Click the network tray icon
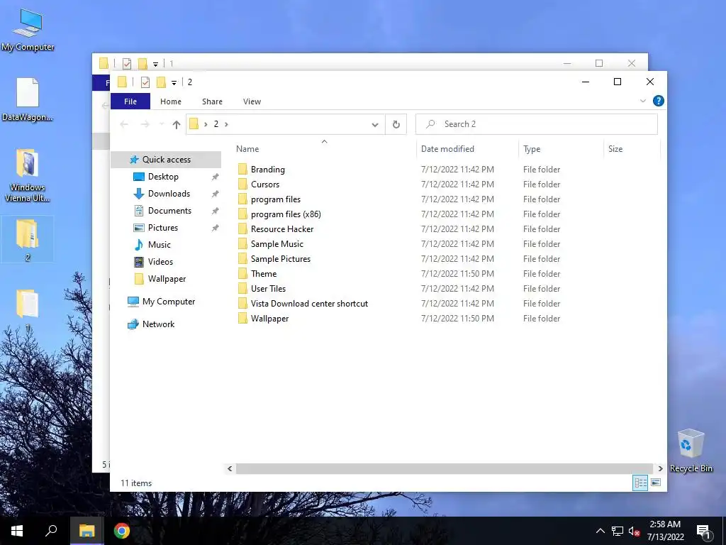The height and width of the screenshot is (545, 726). pos(618,531)
